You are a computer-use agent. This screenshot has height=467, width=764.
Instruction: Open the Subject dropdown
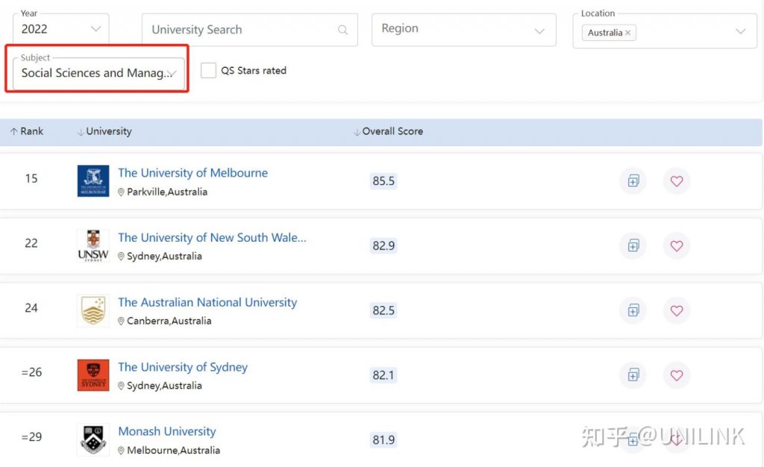click(98, 73)
